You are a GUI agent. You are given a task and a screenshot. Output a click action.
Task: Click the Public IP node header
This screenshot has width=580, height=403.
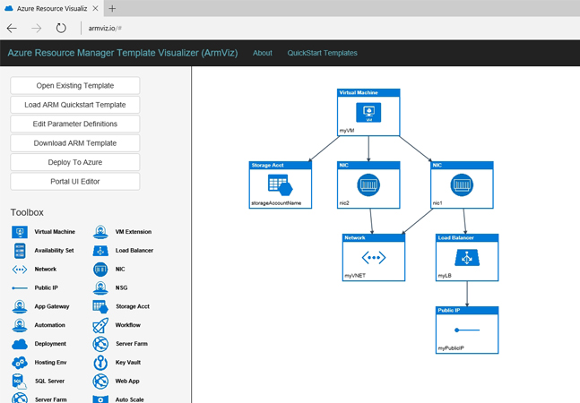pyautogui.click(x=467, y=310)
